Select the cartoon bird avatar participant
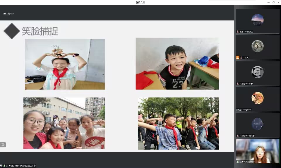This screenshot has height=168, width=281. pos(257,98)
